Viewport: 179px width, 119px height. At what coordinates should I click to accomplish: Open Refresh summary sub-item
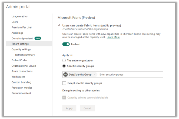(x=25, y=55)
